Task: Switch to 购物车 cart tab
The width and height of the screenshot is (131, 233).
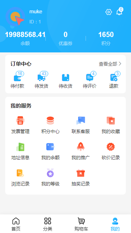Action: click(x=81, y=224)
